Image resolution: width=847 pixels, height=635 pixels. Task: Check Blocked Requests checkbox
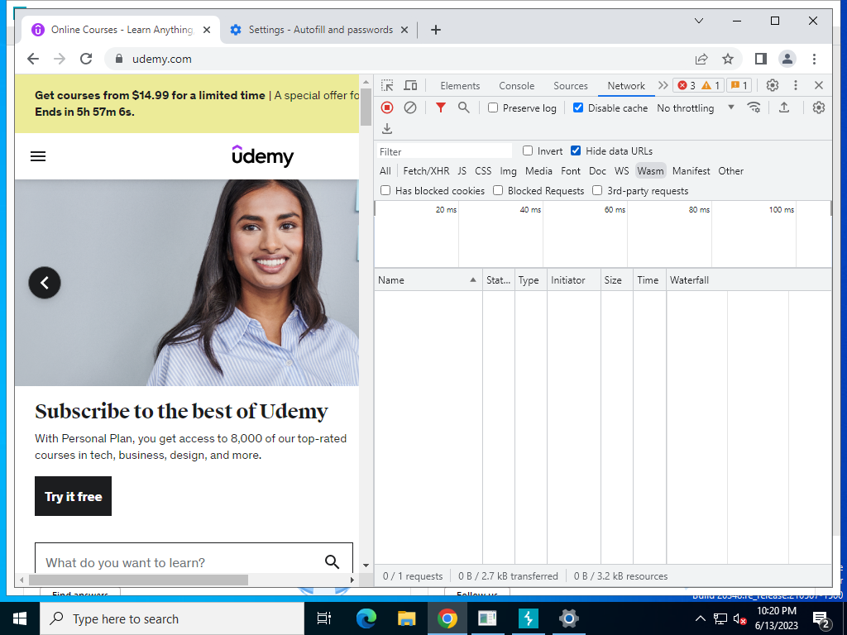[498, 190]
